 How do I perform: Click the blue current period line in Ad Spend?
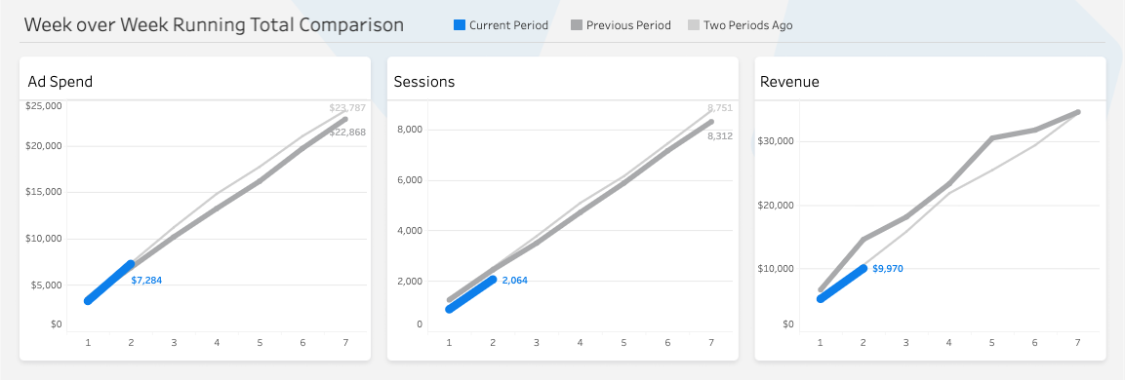tap(109, 283)
